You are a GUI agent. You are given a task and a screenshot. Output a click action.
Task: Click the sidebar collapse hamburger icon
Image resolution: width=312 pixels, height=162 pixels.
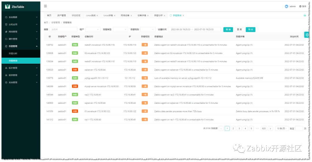click(45, 6)
